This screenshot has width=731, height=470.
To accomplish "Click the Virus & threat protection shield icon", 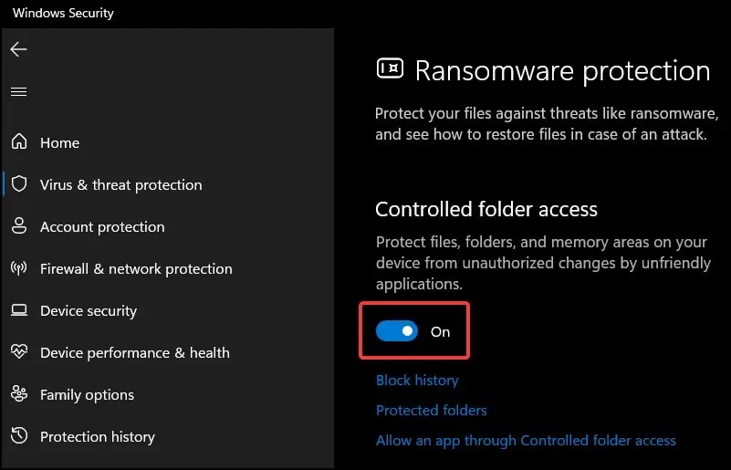I will [19, 184].
